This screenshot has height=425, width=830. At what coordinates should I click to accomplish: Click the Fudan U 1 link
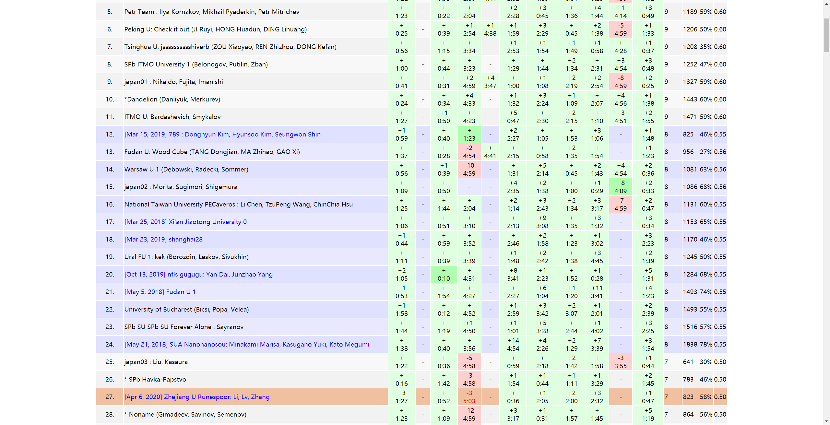(x=160, y=292)
